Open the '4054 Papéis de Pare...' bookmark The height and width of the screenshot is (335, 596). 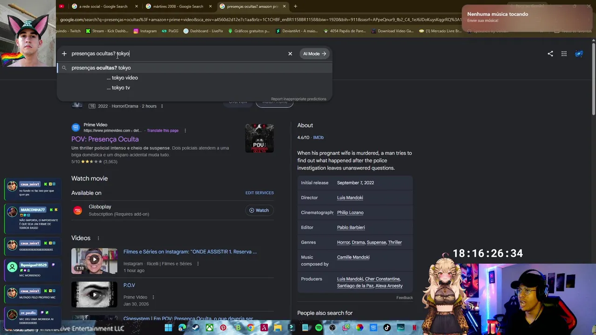pos(344,31)
